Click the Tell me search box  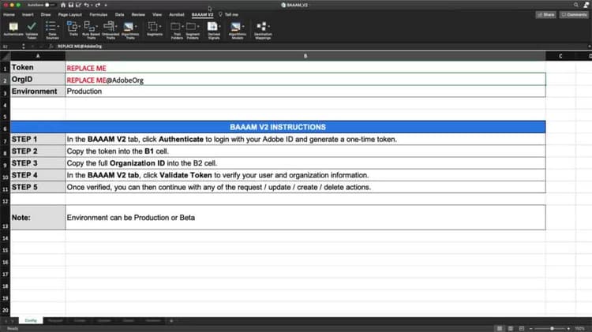pyautogui.click(x=229, y=15)
